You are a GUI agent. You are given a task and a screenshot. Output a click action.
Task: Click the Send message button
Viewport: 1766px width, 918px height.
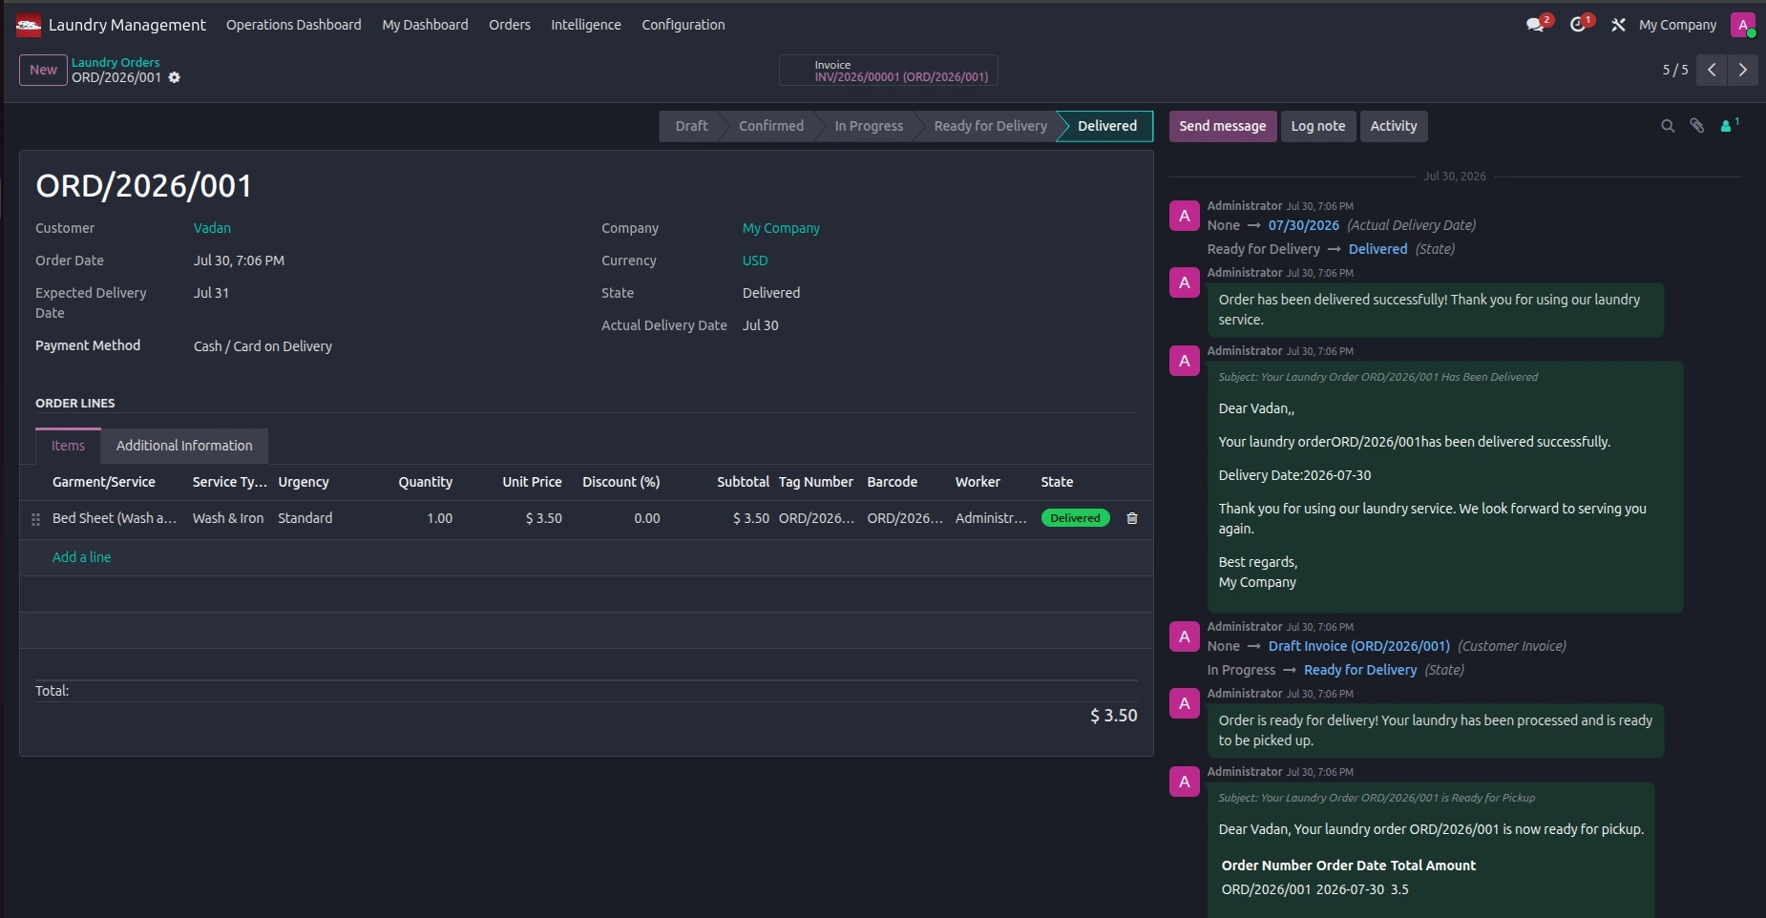1223,126
